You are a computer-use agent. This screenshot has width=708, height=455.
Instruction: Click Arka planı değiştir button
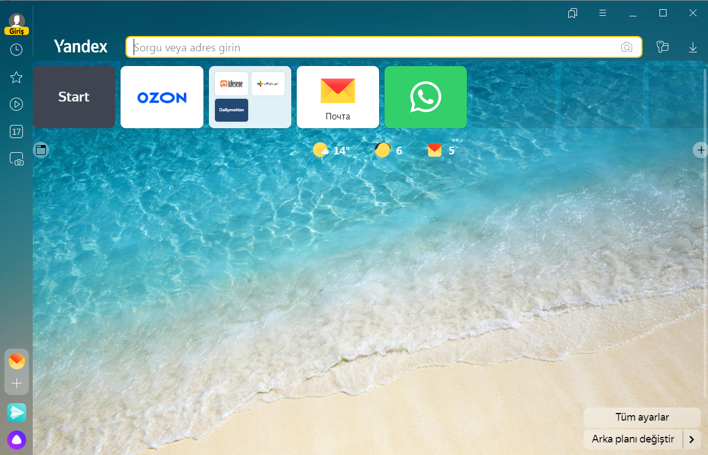pos(633,439)
